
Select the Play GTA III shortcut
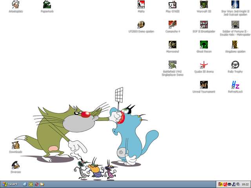pos(173,4)
